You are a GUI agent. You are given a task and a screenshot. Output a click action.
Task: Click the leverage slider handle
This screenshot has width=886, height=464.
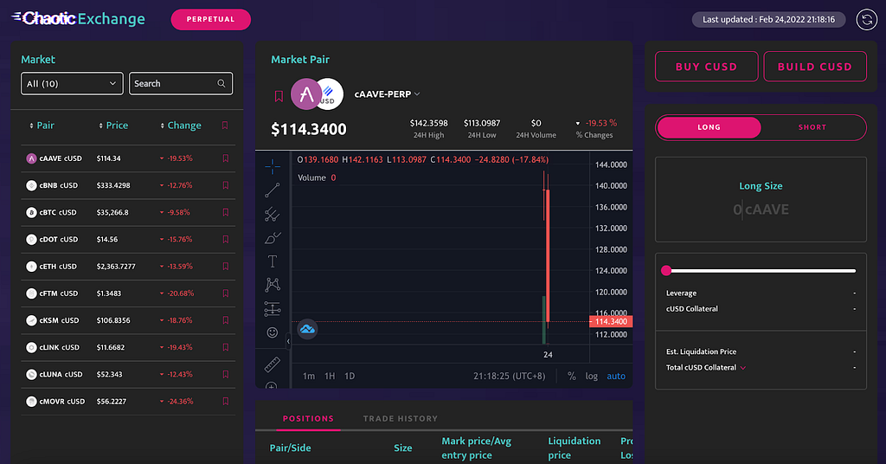coord(666,271)
